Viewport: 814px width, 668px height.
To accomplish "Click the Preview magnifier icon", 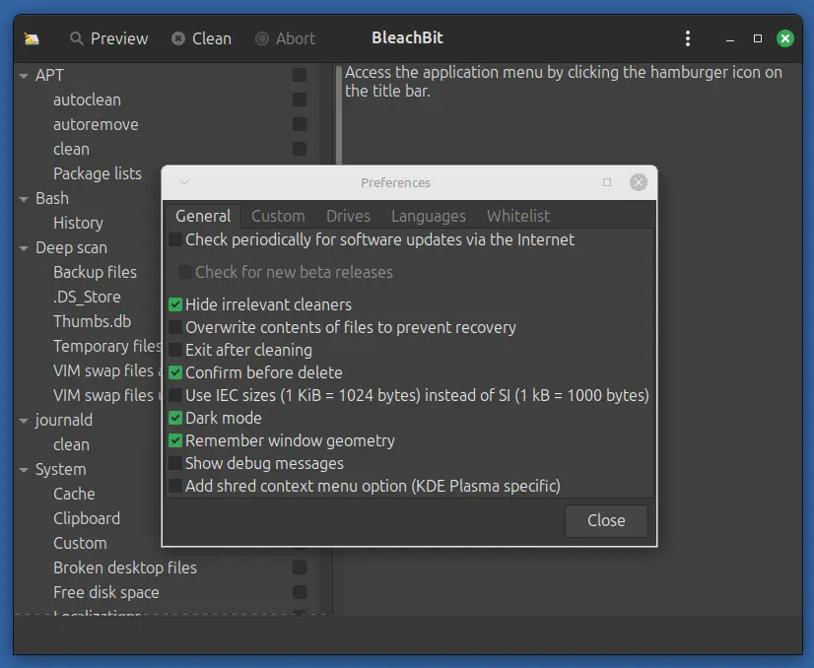I will (75, 38).
